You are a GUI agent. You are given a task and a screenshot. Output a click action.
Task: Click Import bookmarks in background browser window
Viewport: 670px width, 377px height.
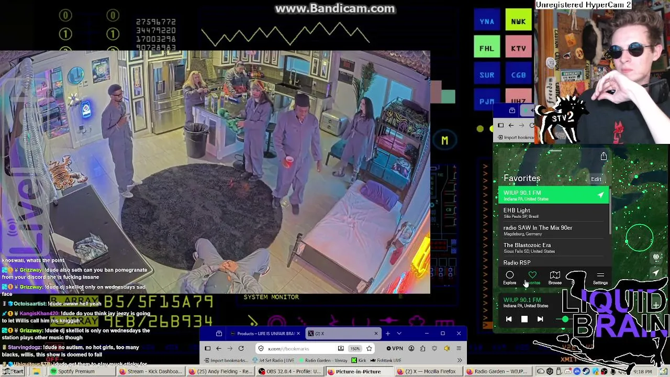click(x=516, y=137)
